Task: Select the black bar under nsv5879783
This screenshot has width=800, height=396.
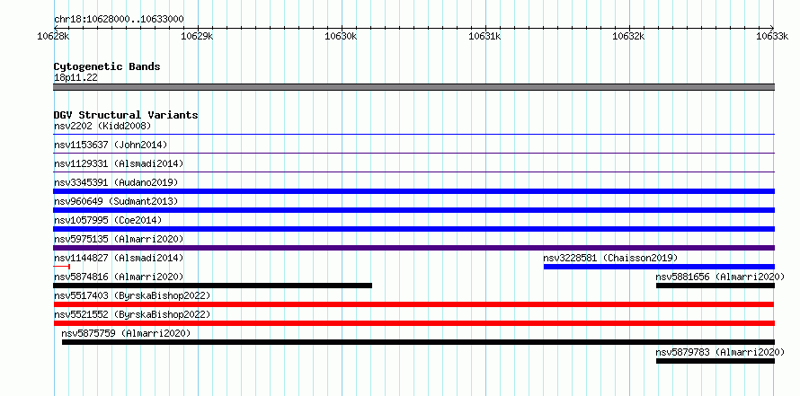Action: (x=716, y=361)
